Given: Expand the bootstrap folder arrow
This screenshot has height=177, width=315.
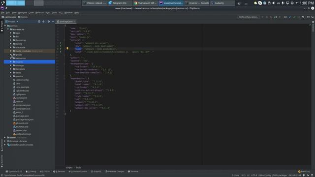Looking at the screenshot, I should click(x=11, y=40).
